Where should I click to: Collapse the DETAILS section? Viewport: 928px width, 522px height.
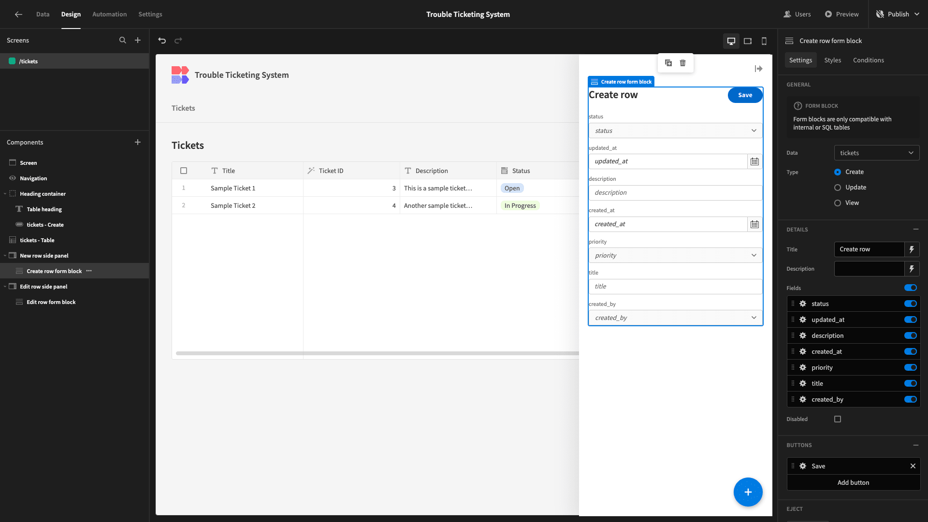(x=916, y=230)
